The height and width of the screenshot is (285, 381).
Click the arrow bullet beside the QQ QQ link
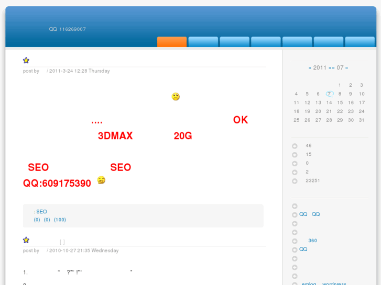295,214
